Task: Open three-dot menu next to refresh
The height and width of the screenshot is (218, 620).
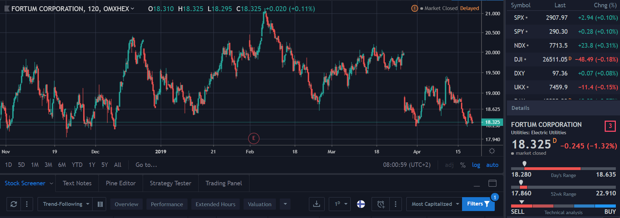Action: 27,204
